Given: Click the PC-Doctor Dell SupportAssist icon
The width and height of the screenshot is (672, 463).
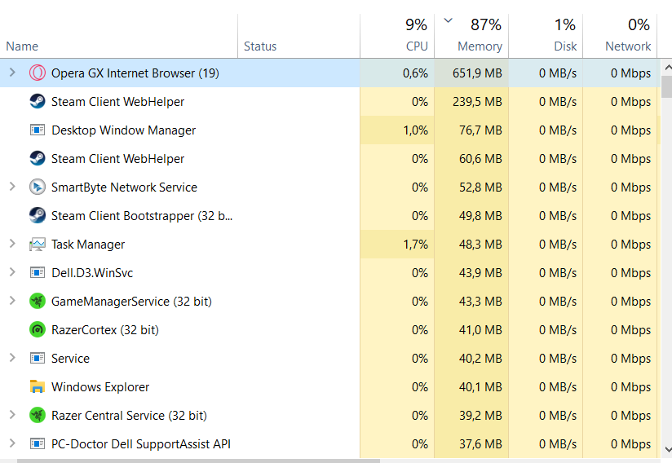Looking at the screenshot, I should point(38,443).
